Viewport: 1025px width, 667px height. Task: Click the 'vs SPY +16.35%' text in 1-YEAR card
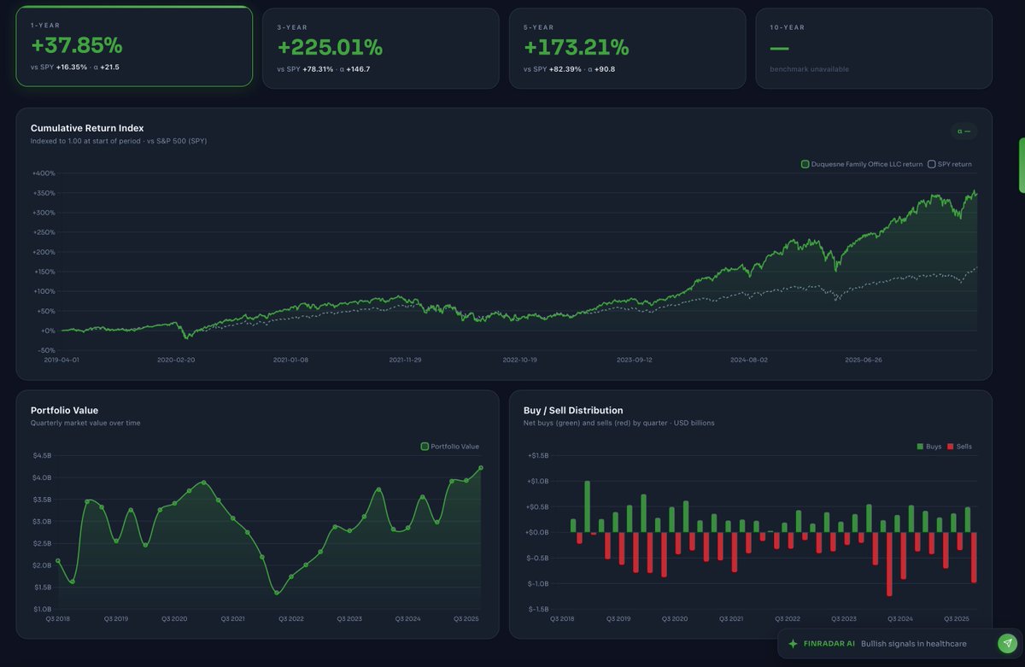(x=59, y=67)
